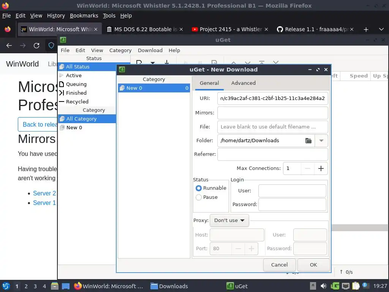Screen dimensions: 389x292
Task: Click the Login Password field
Action: pyautogui.click(x=292, y=204)
